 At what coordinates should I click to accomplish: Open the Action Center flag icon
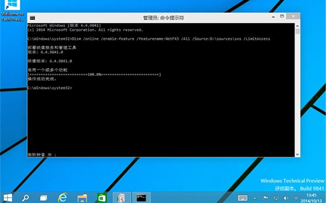[265, 198]
